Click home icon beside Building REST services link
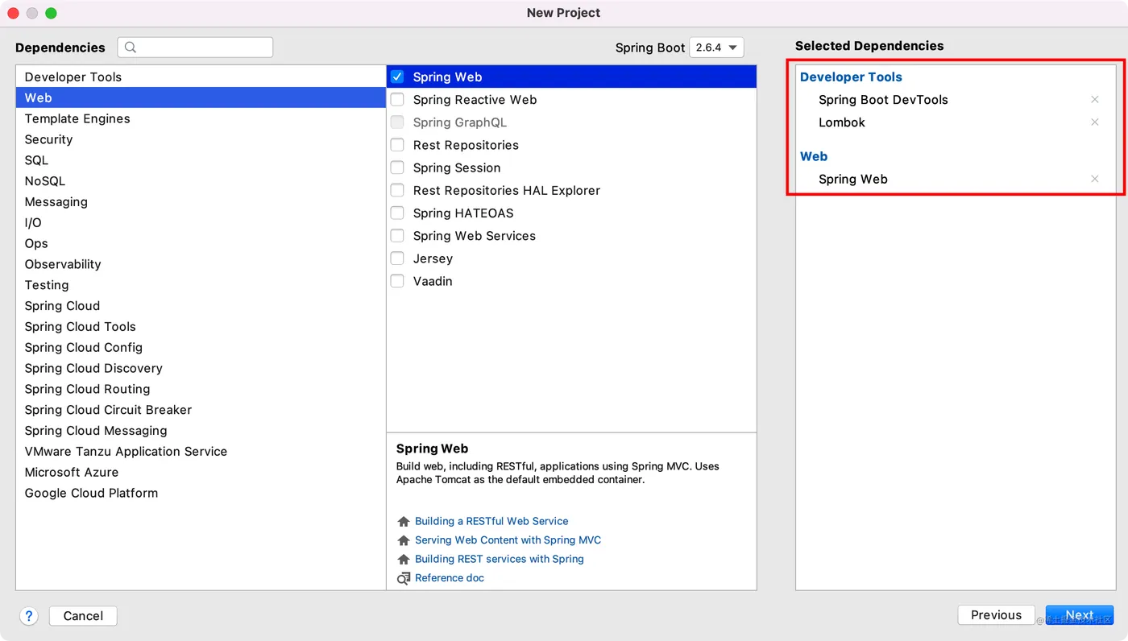The image size is (1128, 641). click(x=404, y=559)
